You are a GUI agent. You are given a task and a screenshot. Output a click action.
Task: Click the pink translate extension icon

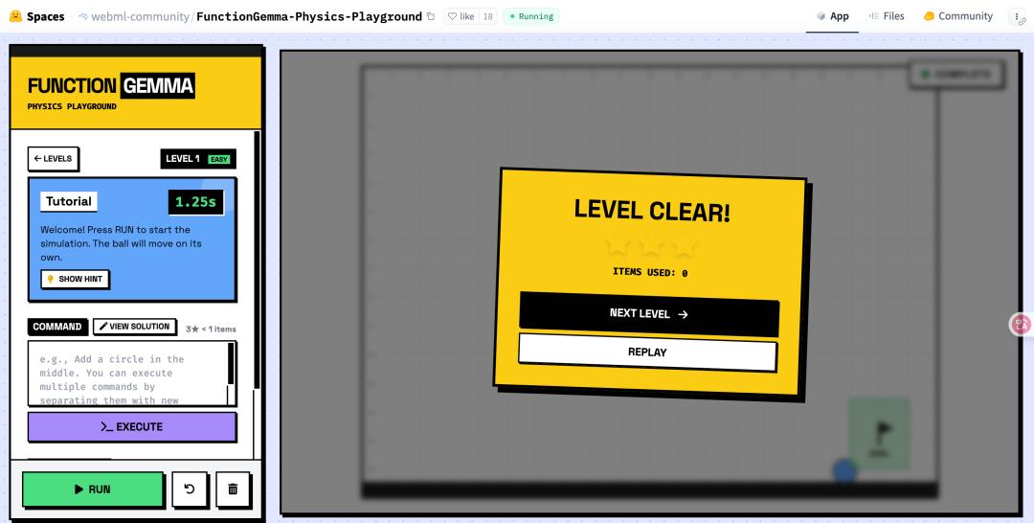coord(1022,325)
